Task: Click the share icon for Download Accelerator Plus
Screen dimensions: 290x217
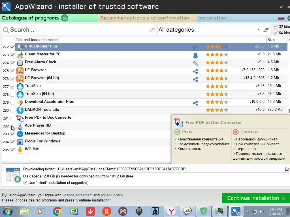Action: point(195,103)
